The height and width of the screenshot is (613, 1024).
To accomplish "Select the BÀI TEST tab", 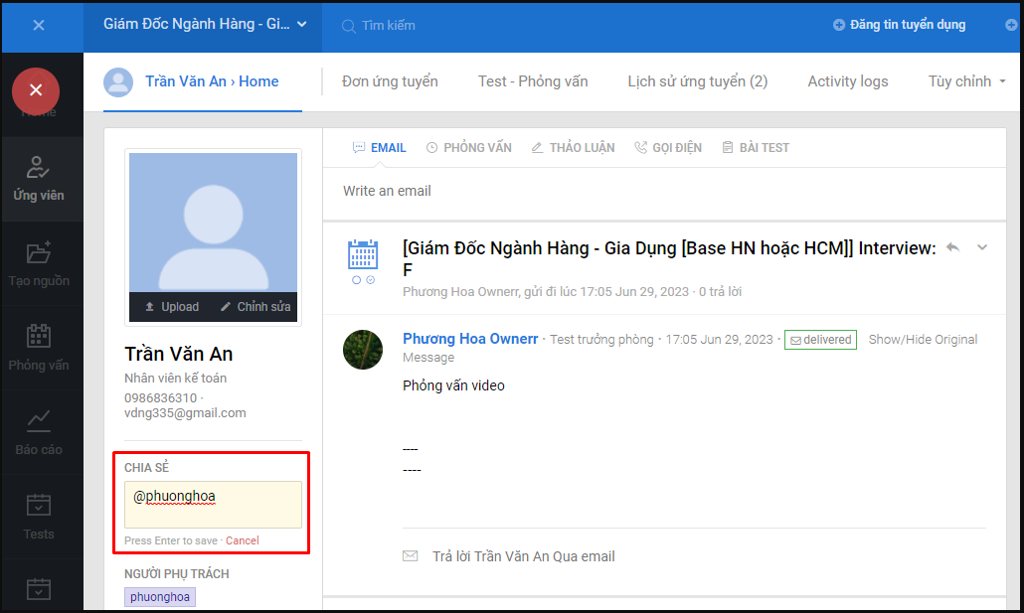I will tap(756, 148).
